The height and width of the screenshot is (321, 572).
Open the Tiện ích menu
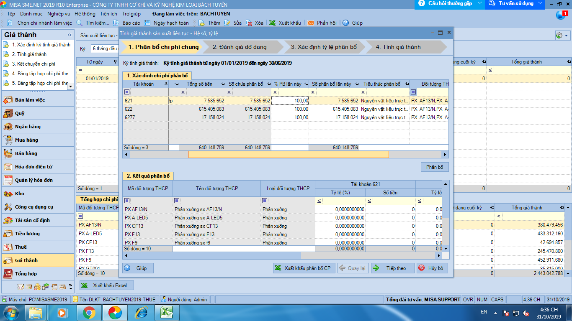(109, 14)
